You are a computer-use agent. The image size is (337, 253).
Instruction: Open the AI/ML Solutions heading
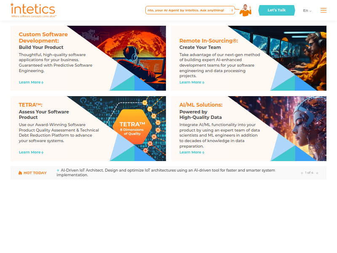201,105
